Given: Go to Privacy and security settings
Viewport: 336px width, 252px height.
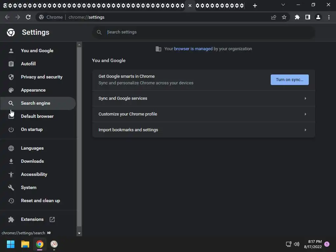Looking at the screenshot, I should [x=42, y=77].
